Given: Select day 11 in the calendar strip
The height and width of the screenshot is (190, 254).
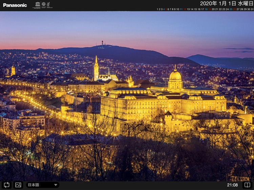Looking at the screenshot, I should click(181, 9).
